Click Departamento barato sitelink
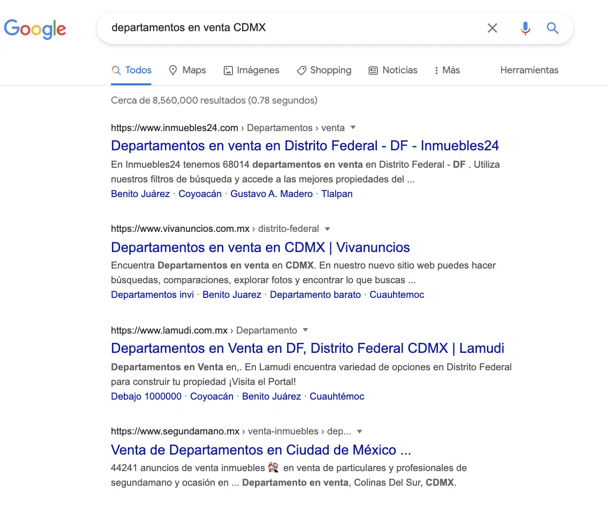The width and height of the screenshot is (608, 516). tap(315, 295)
